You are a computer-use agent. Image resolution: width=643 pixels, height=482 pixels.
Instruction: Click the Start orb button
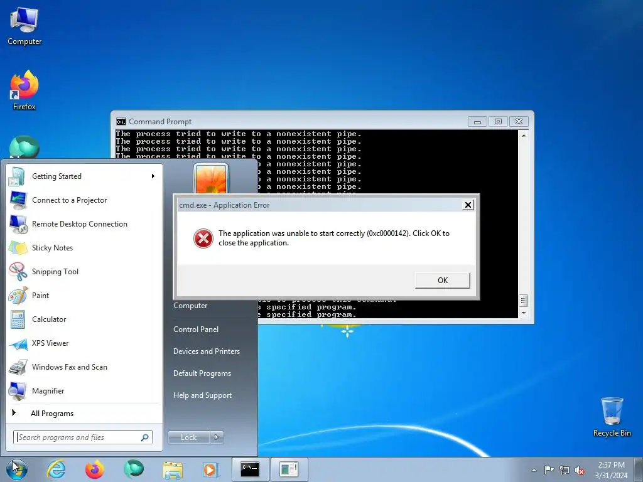pos(17,469)
